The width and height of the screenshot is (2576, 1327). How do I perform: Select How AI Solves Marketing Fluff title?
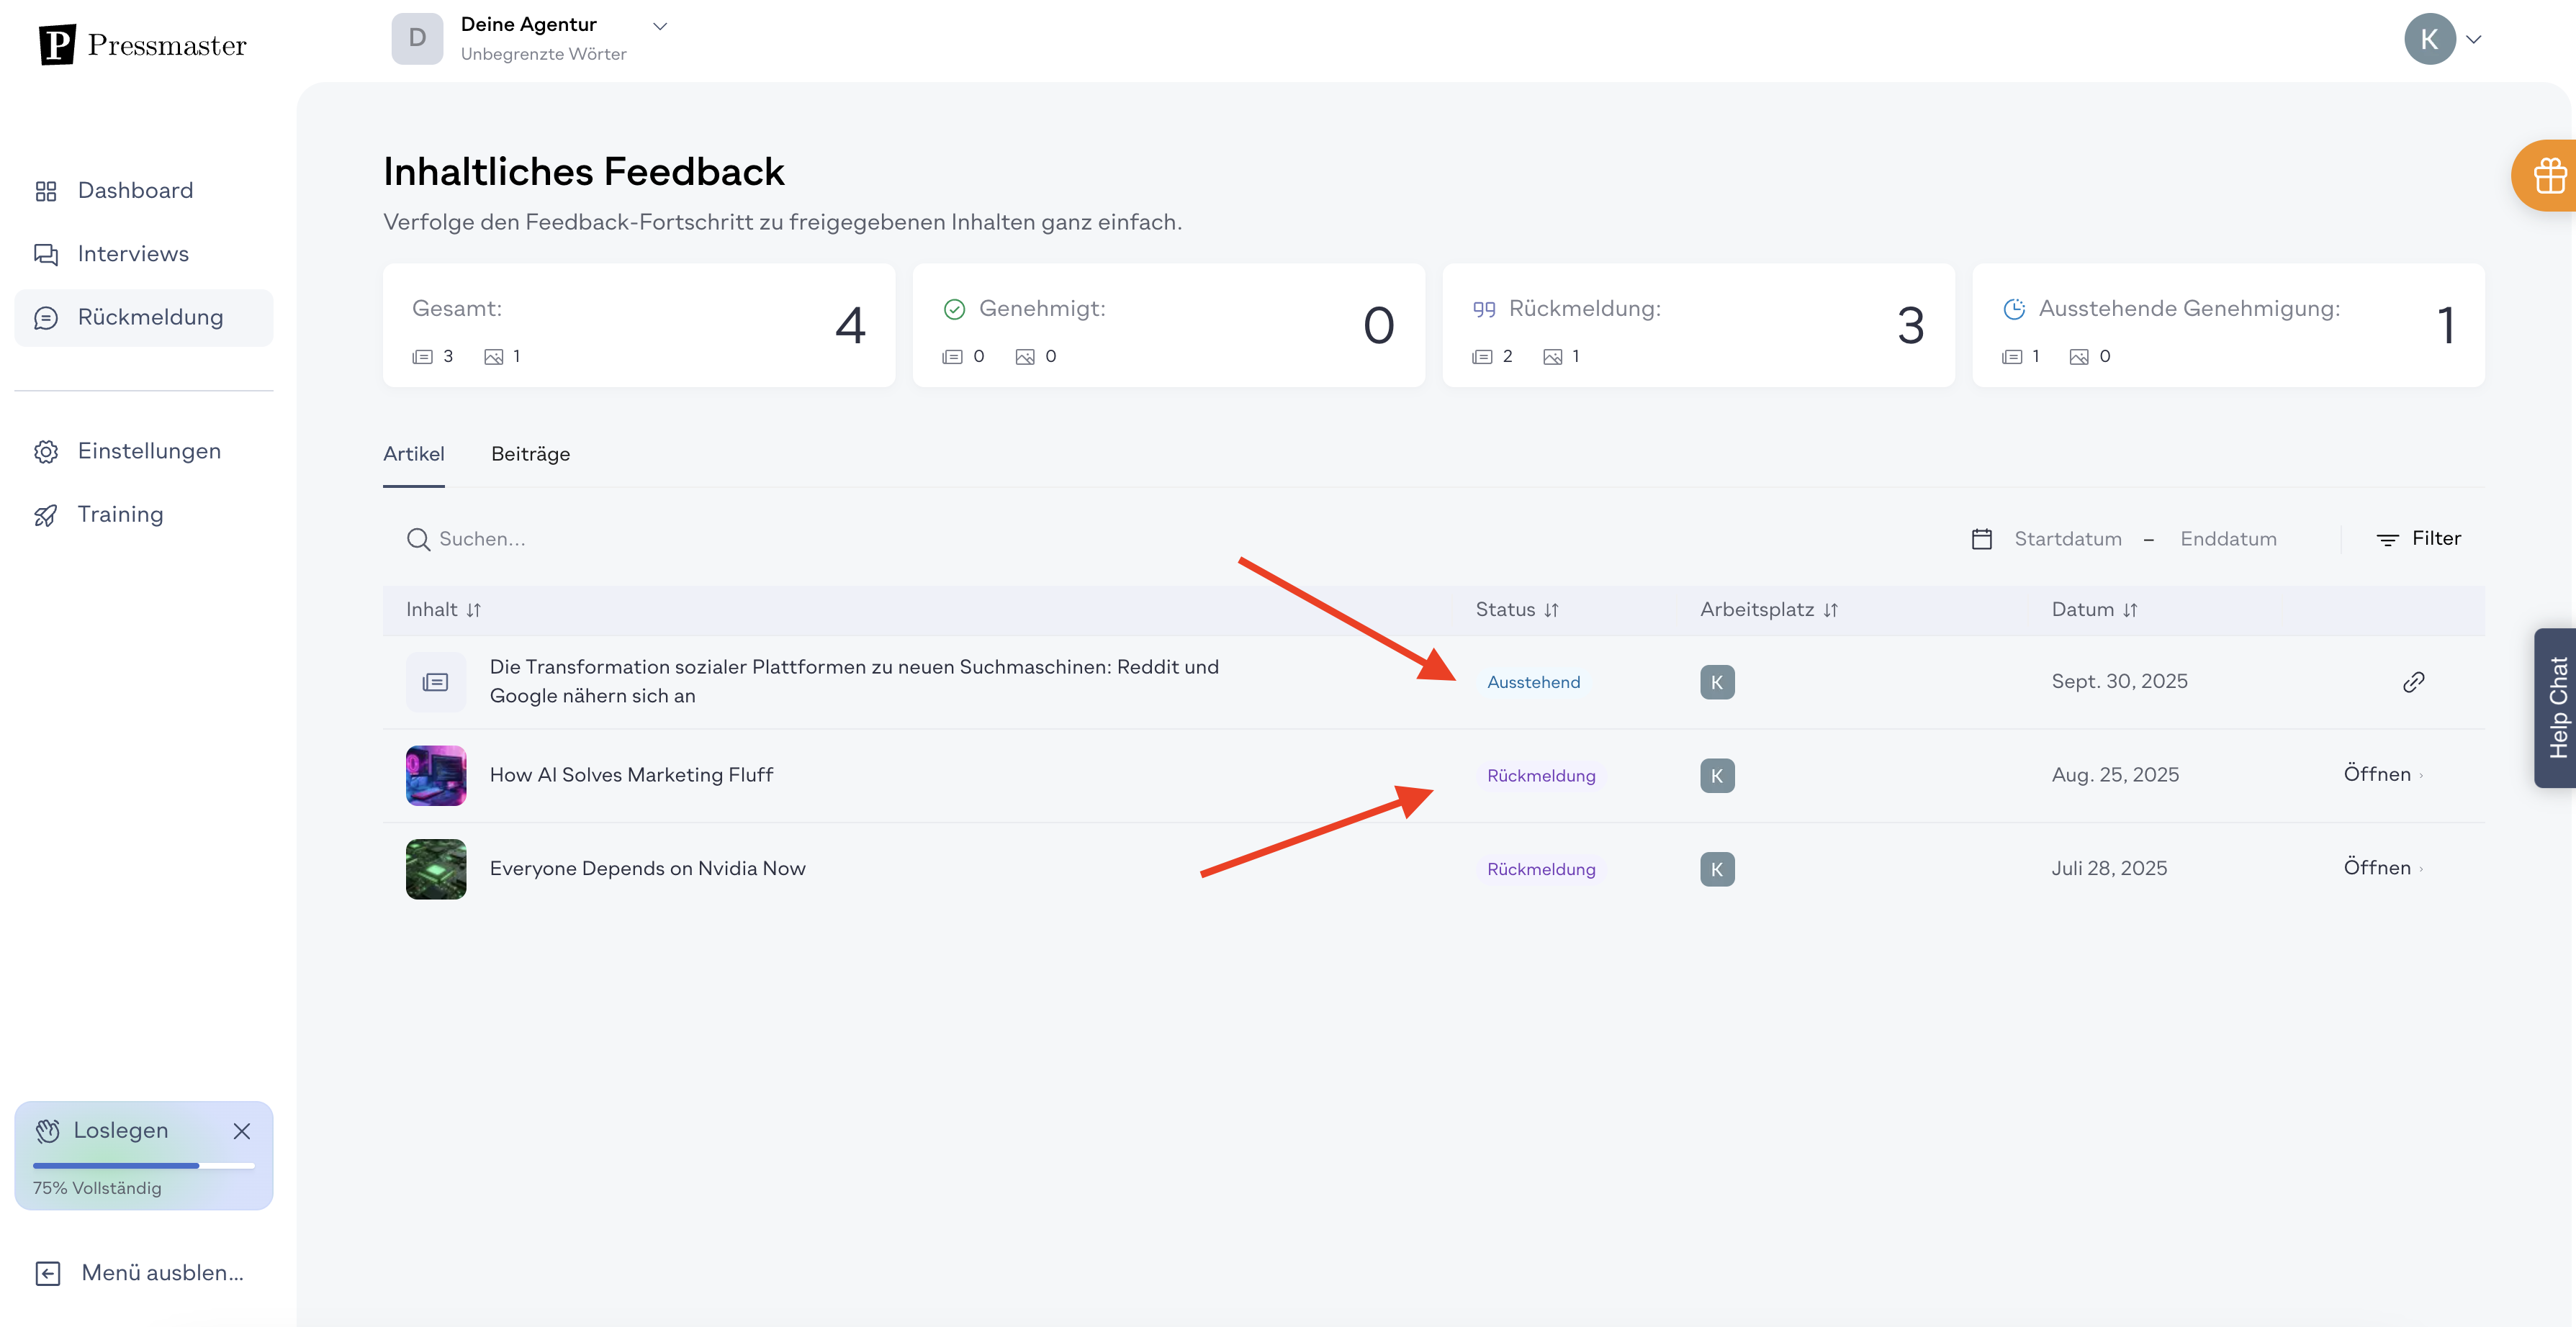[631, 776]
